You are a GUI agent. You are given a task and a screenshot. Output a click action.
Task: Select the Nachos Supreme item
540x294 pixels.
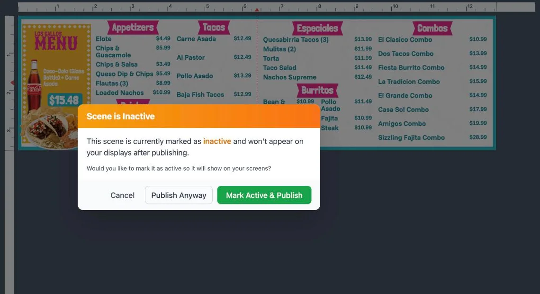pos(289,77)
